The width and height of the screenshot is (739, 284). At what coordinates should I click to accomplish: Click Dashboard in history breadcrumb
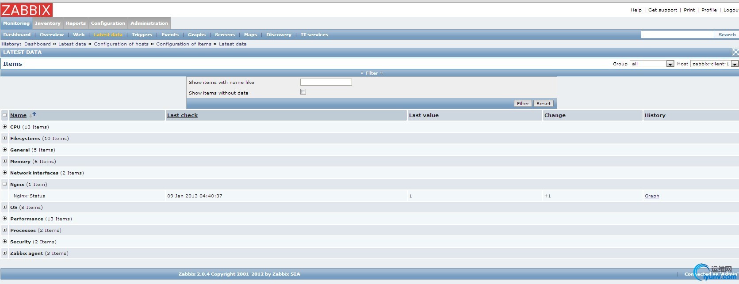tap(37, 44)
